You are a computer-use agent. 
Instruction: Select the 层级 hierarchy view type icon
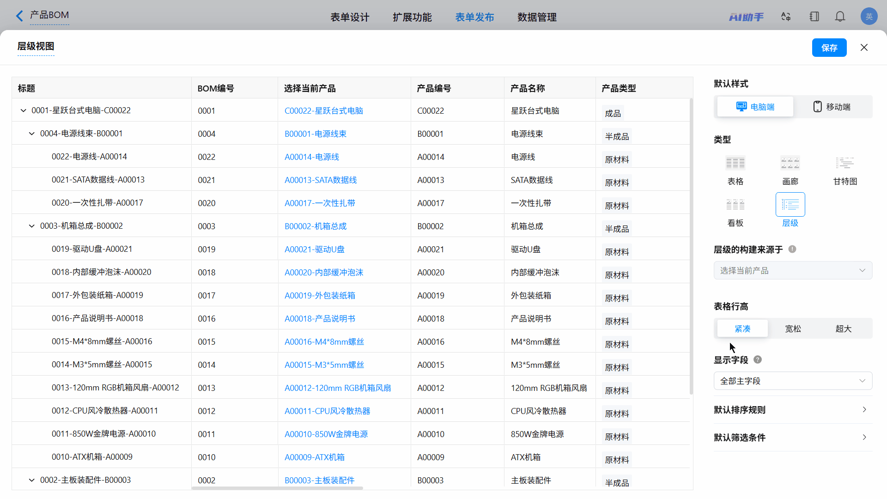click(790, 205)
